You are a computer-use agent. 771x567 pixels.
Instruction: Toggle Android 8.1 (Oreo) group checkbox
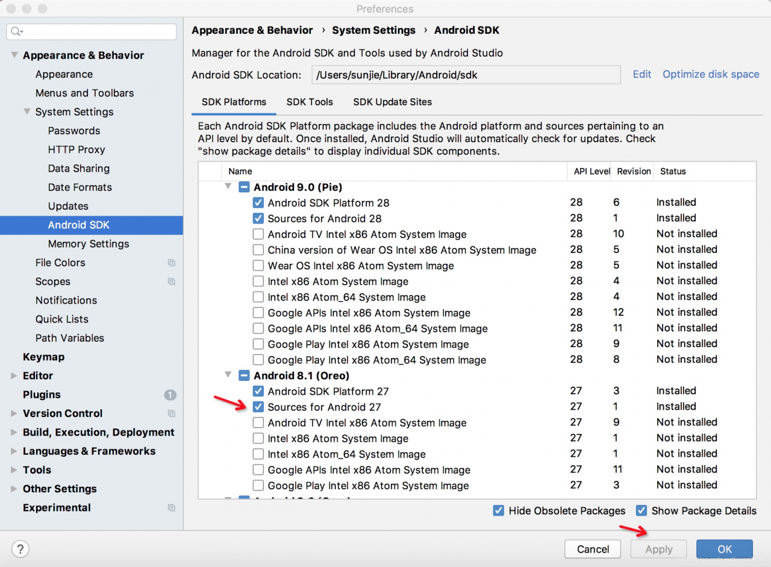pyautogui.click(x=244, y=375)
